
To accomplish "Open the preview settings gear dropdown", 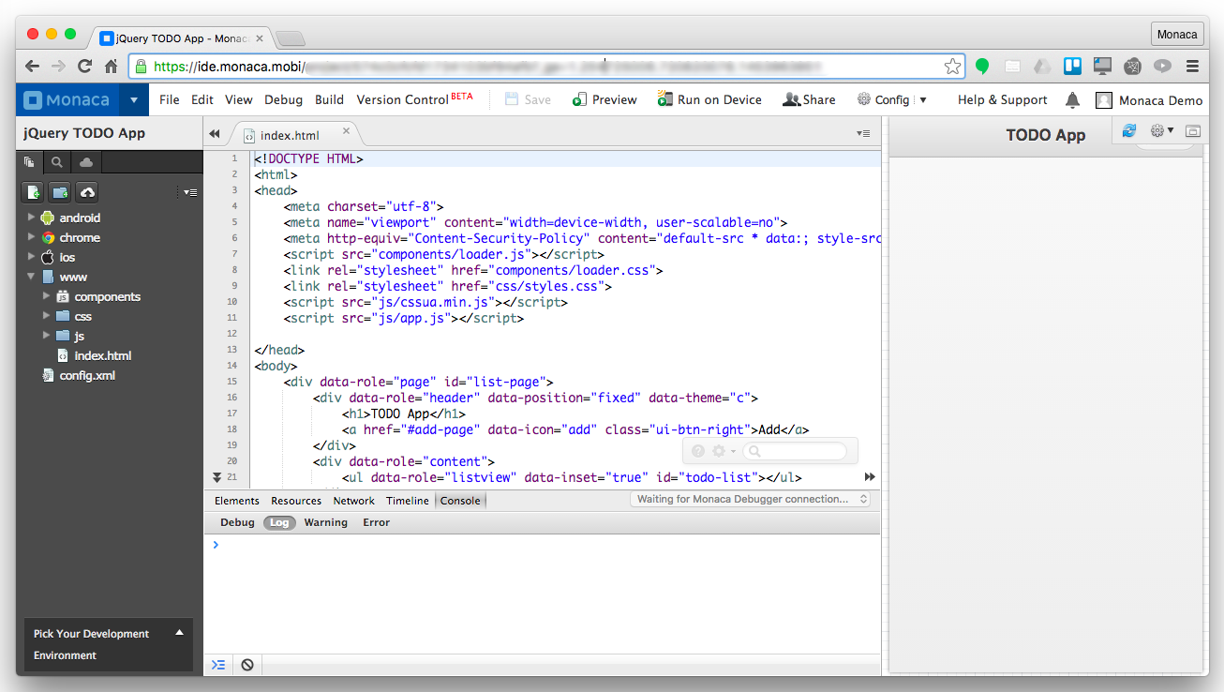I will [x=1162, y=131].
